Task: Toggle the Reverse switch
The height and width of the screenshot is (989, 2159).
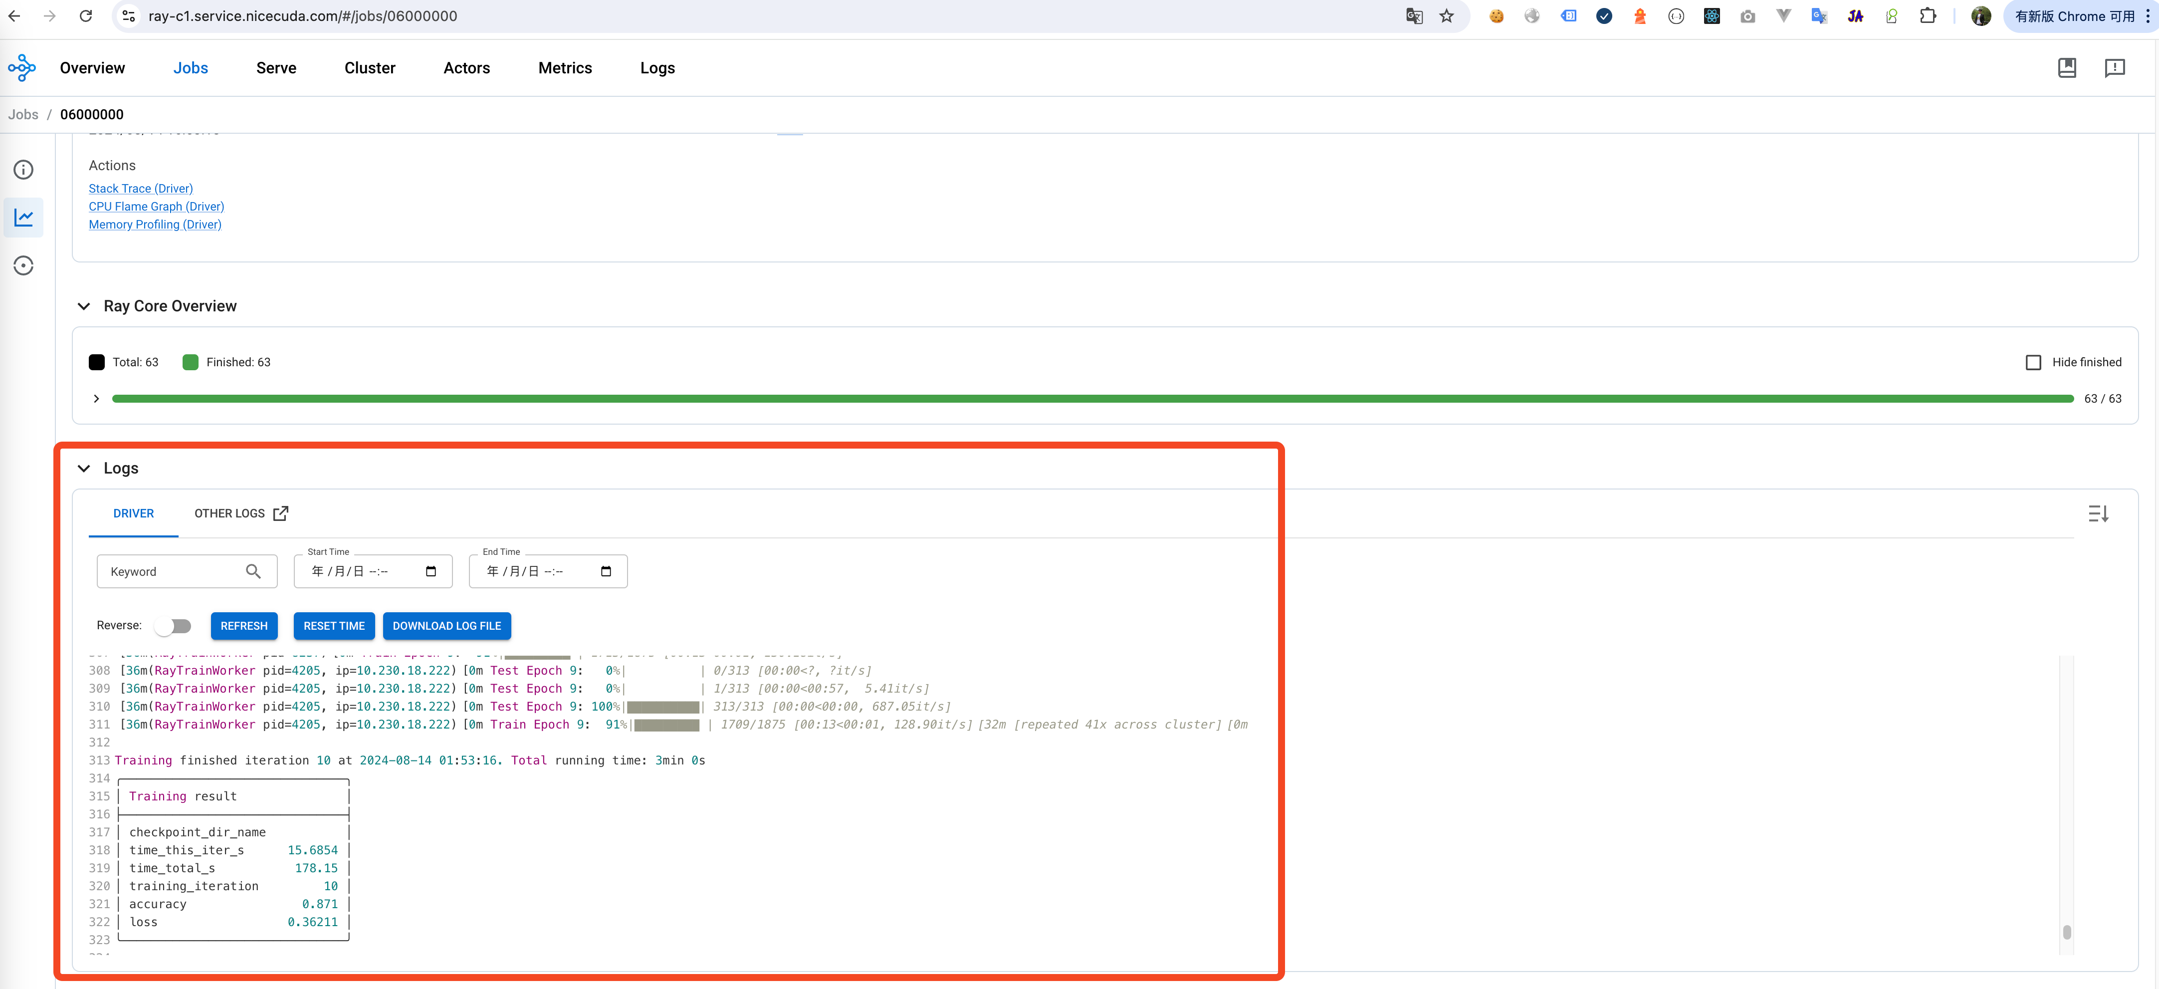Action: pyautogui.click(x=174, y=626)
